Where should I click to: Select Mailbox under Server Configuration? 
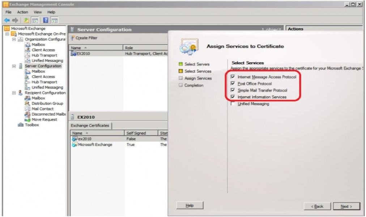click(x=38, y=71)
